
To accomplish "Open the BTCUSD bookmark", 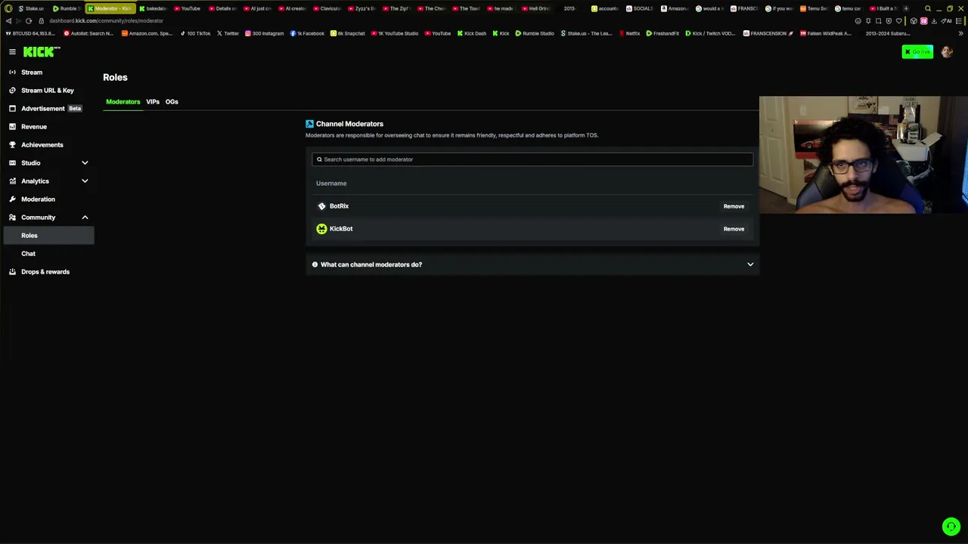I will coord(30,33).
